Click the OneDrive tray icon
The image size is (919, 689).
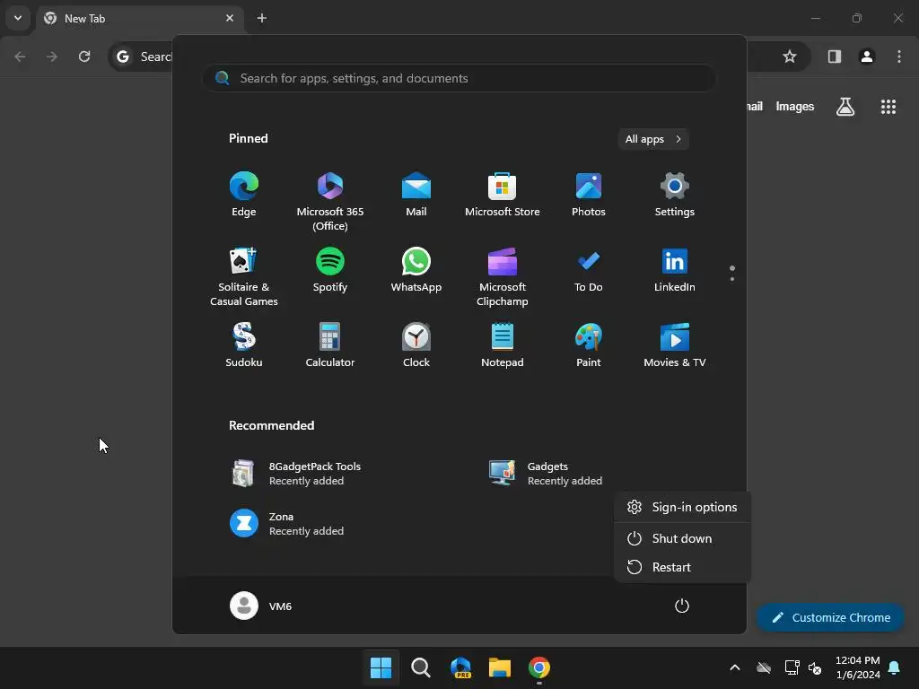click(764, 667)
